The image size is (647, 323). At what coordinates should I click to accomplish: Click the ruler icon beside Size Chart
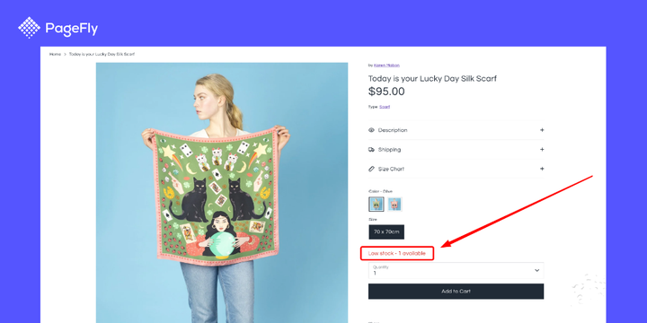371,169
